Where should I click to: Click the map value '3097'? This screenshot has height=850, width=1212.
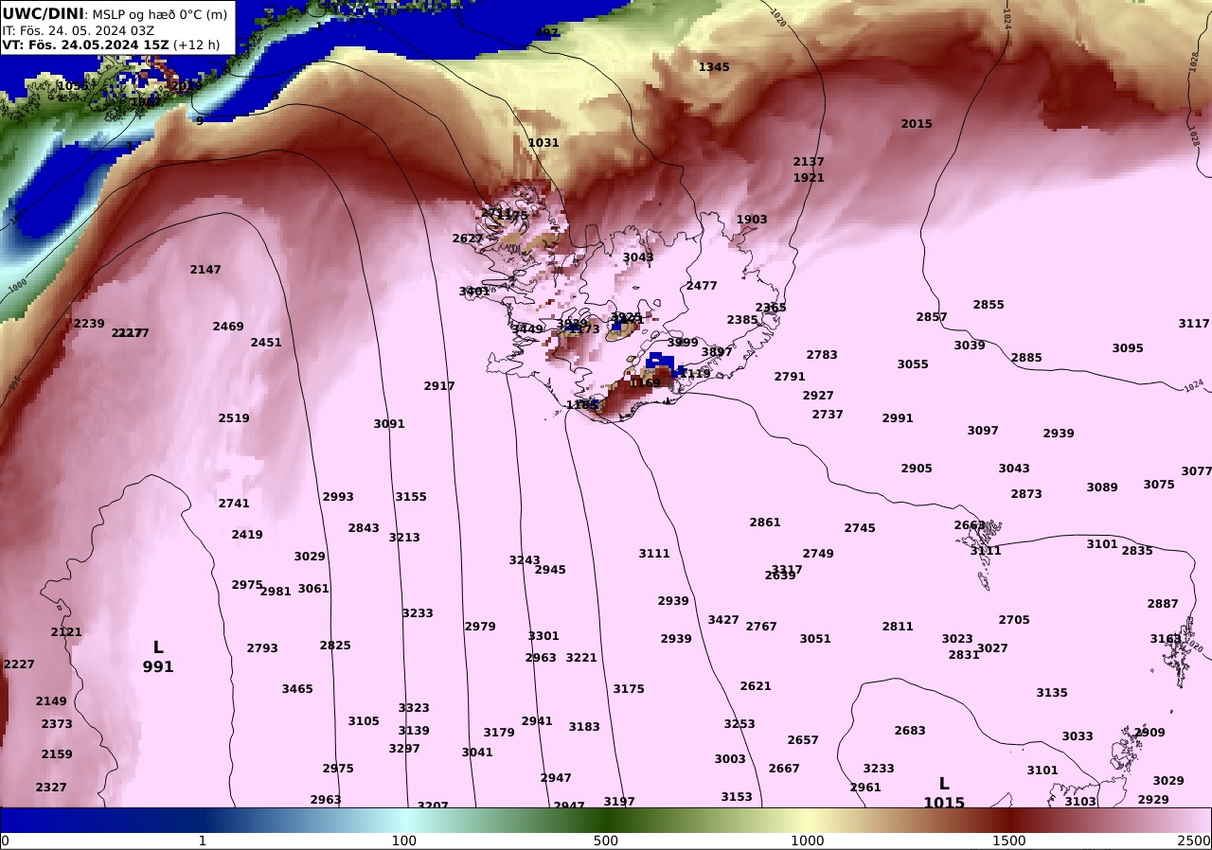point(983,431)
